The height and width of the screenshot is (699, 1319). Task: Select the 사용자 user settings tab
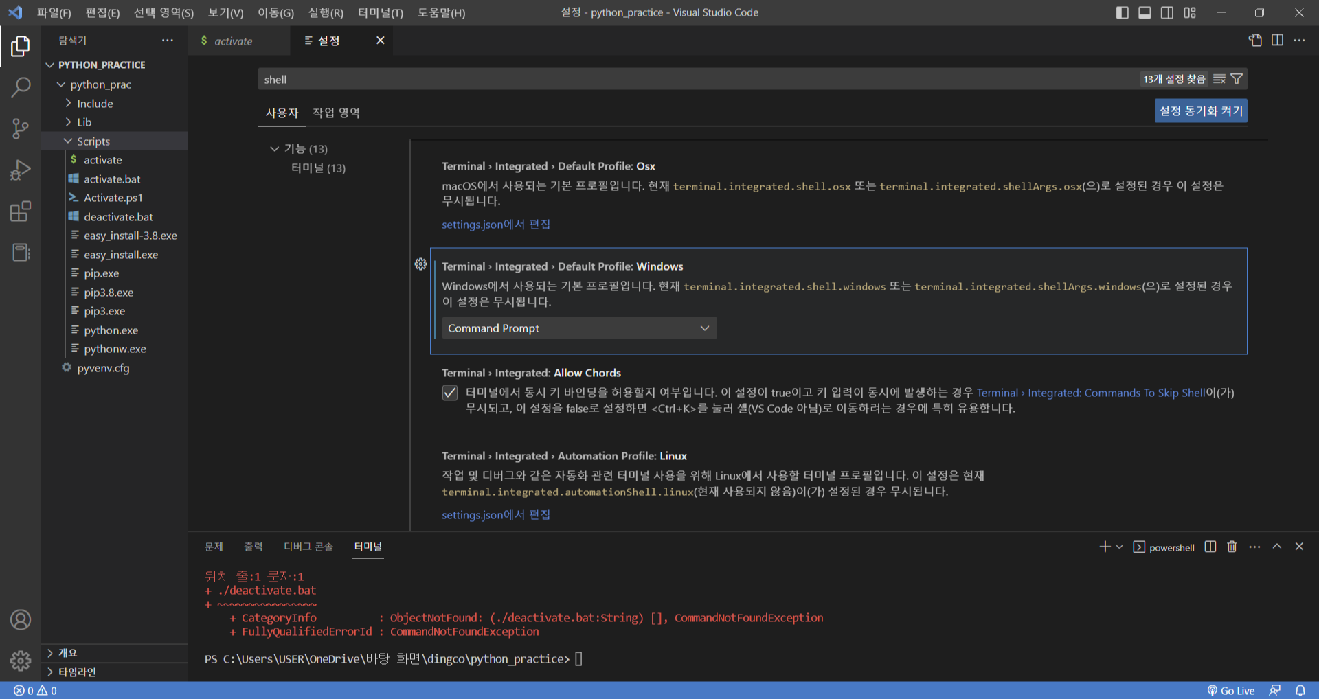point(282,113)
